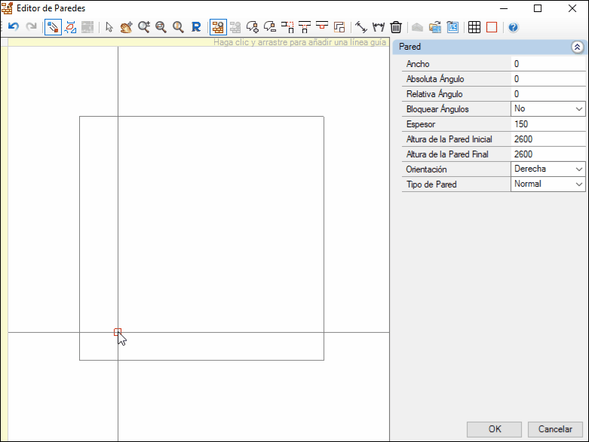Select the arrow pointer tool

click(x=109, y=27)
